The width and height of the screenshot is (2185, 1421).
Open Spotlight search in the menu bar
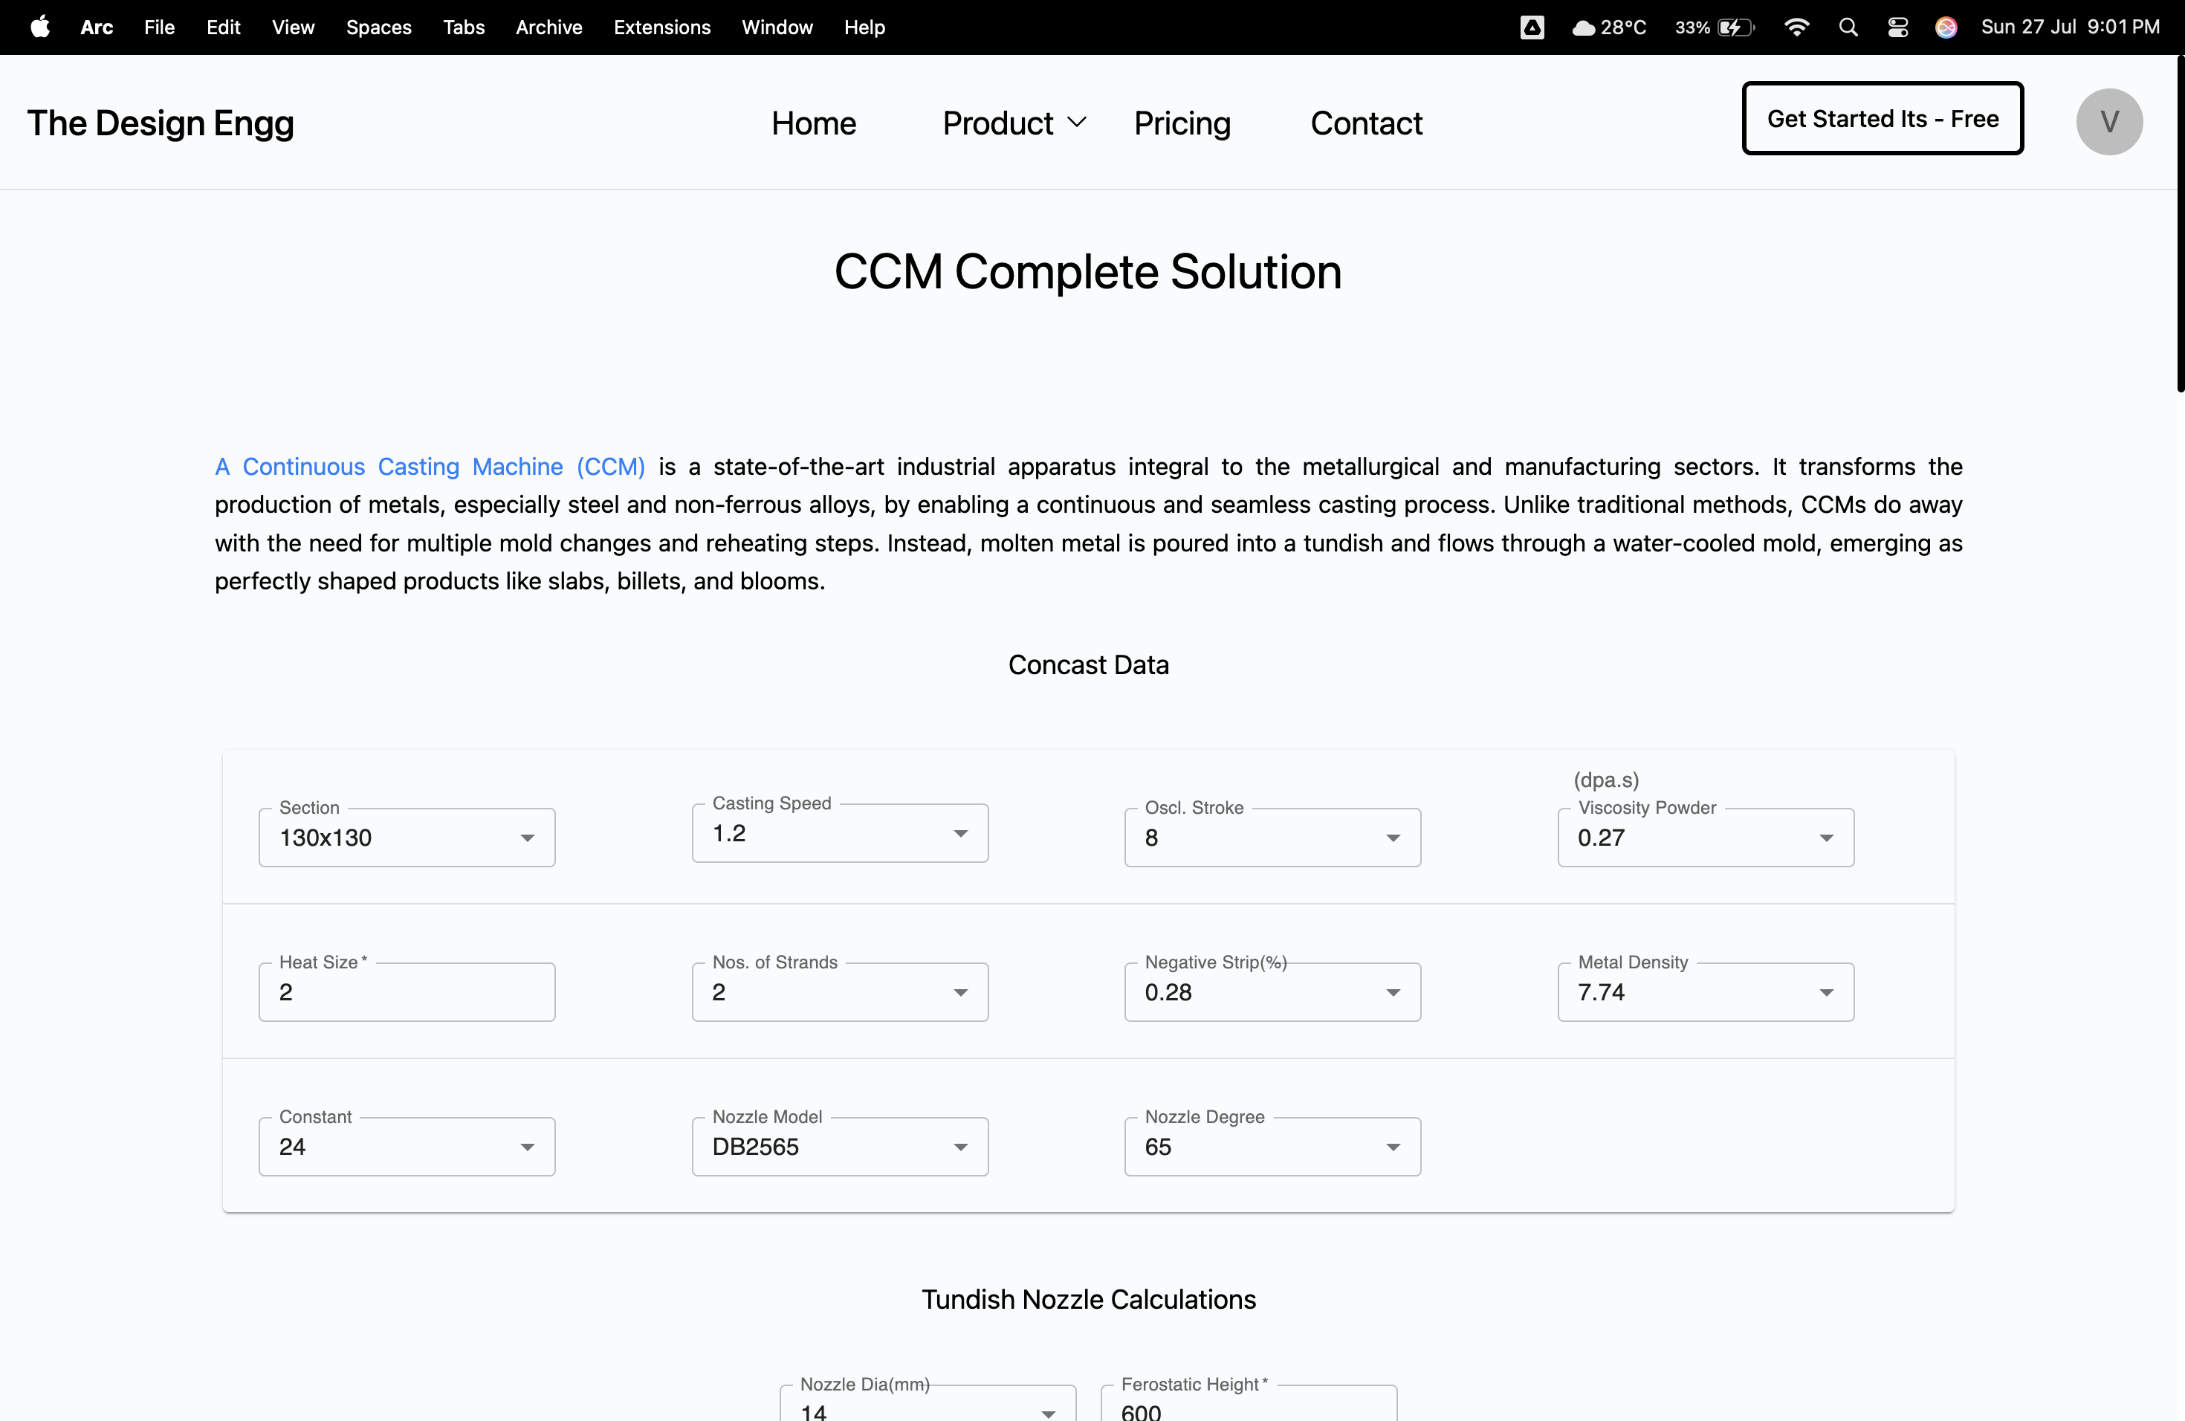(1848, 27)
